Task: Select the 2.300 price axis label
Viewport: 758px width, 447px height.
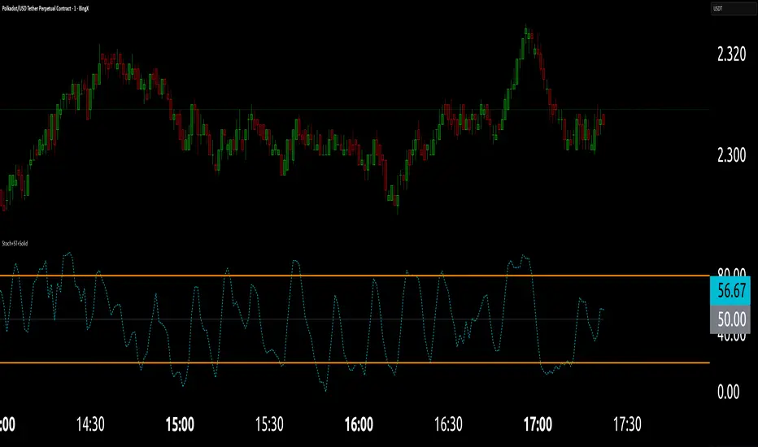Action: (x=731, y=155)
